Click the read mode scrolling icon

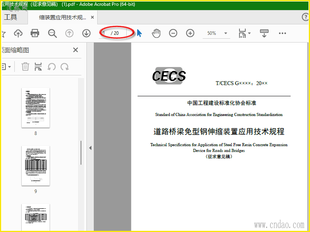pyautogui.click(x=264, y=33)
